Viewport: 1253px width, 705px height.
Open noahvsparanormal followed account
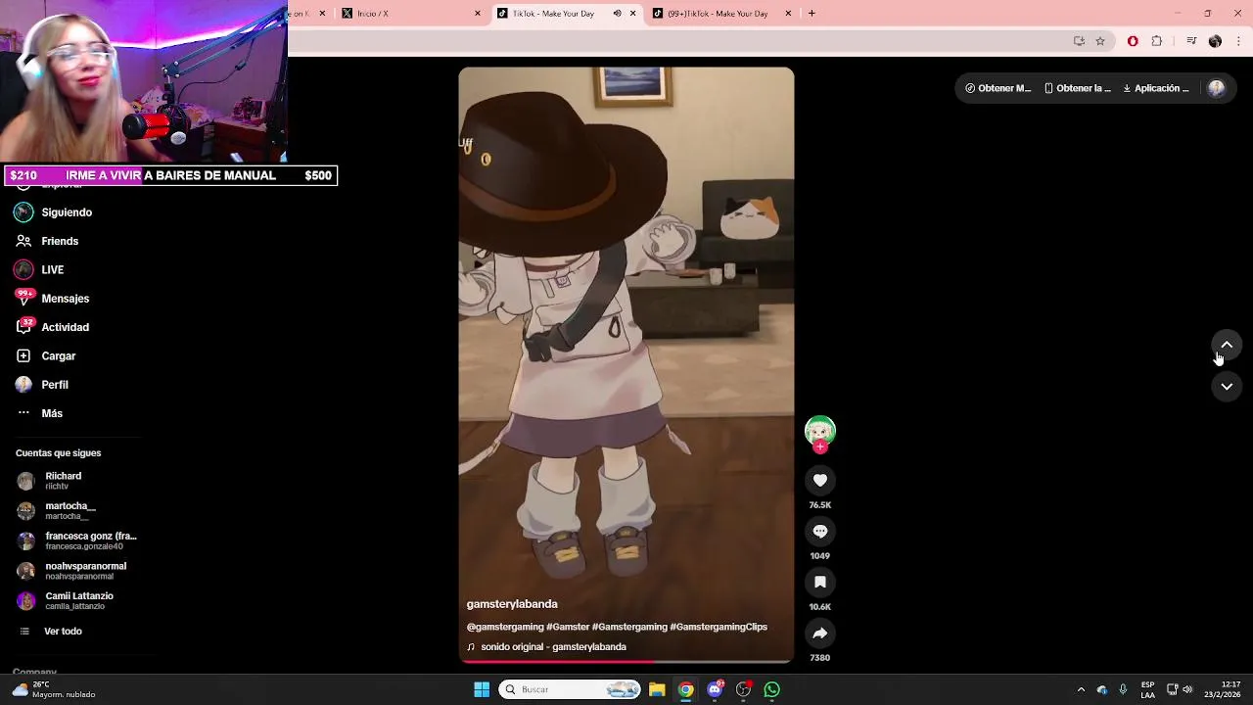point(78,571)
